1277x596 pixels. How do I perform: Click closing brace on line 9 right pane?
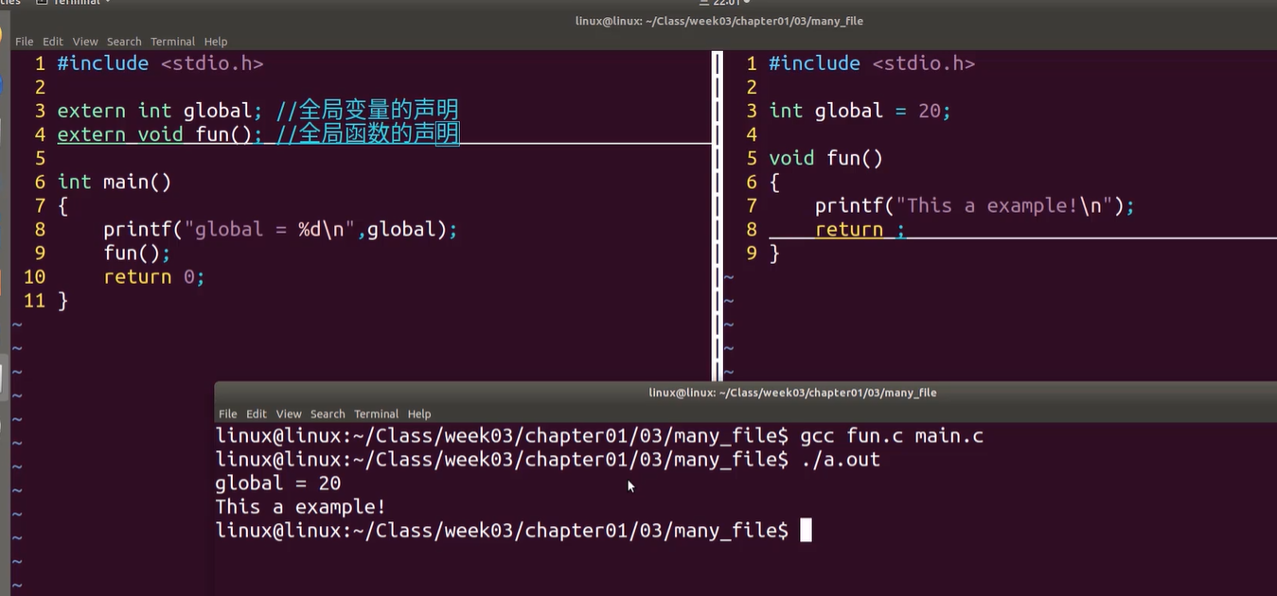(774, 253)
